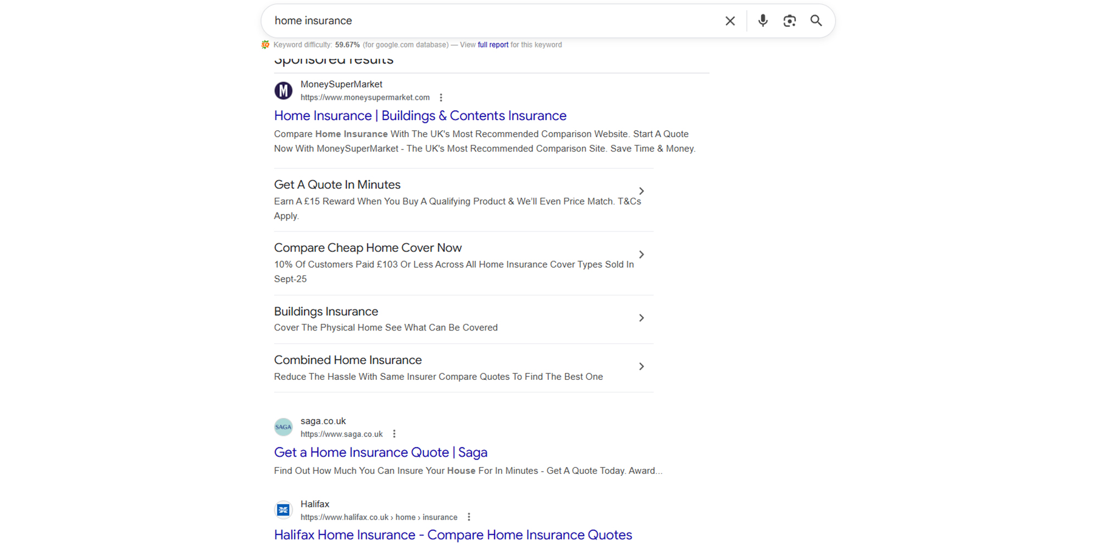The width and height of the screenshot is (1099, 549).
Task: Click the Halifax favicon logo
Action: pyautogui.click(x=284, y=510)
